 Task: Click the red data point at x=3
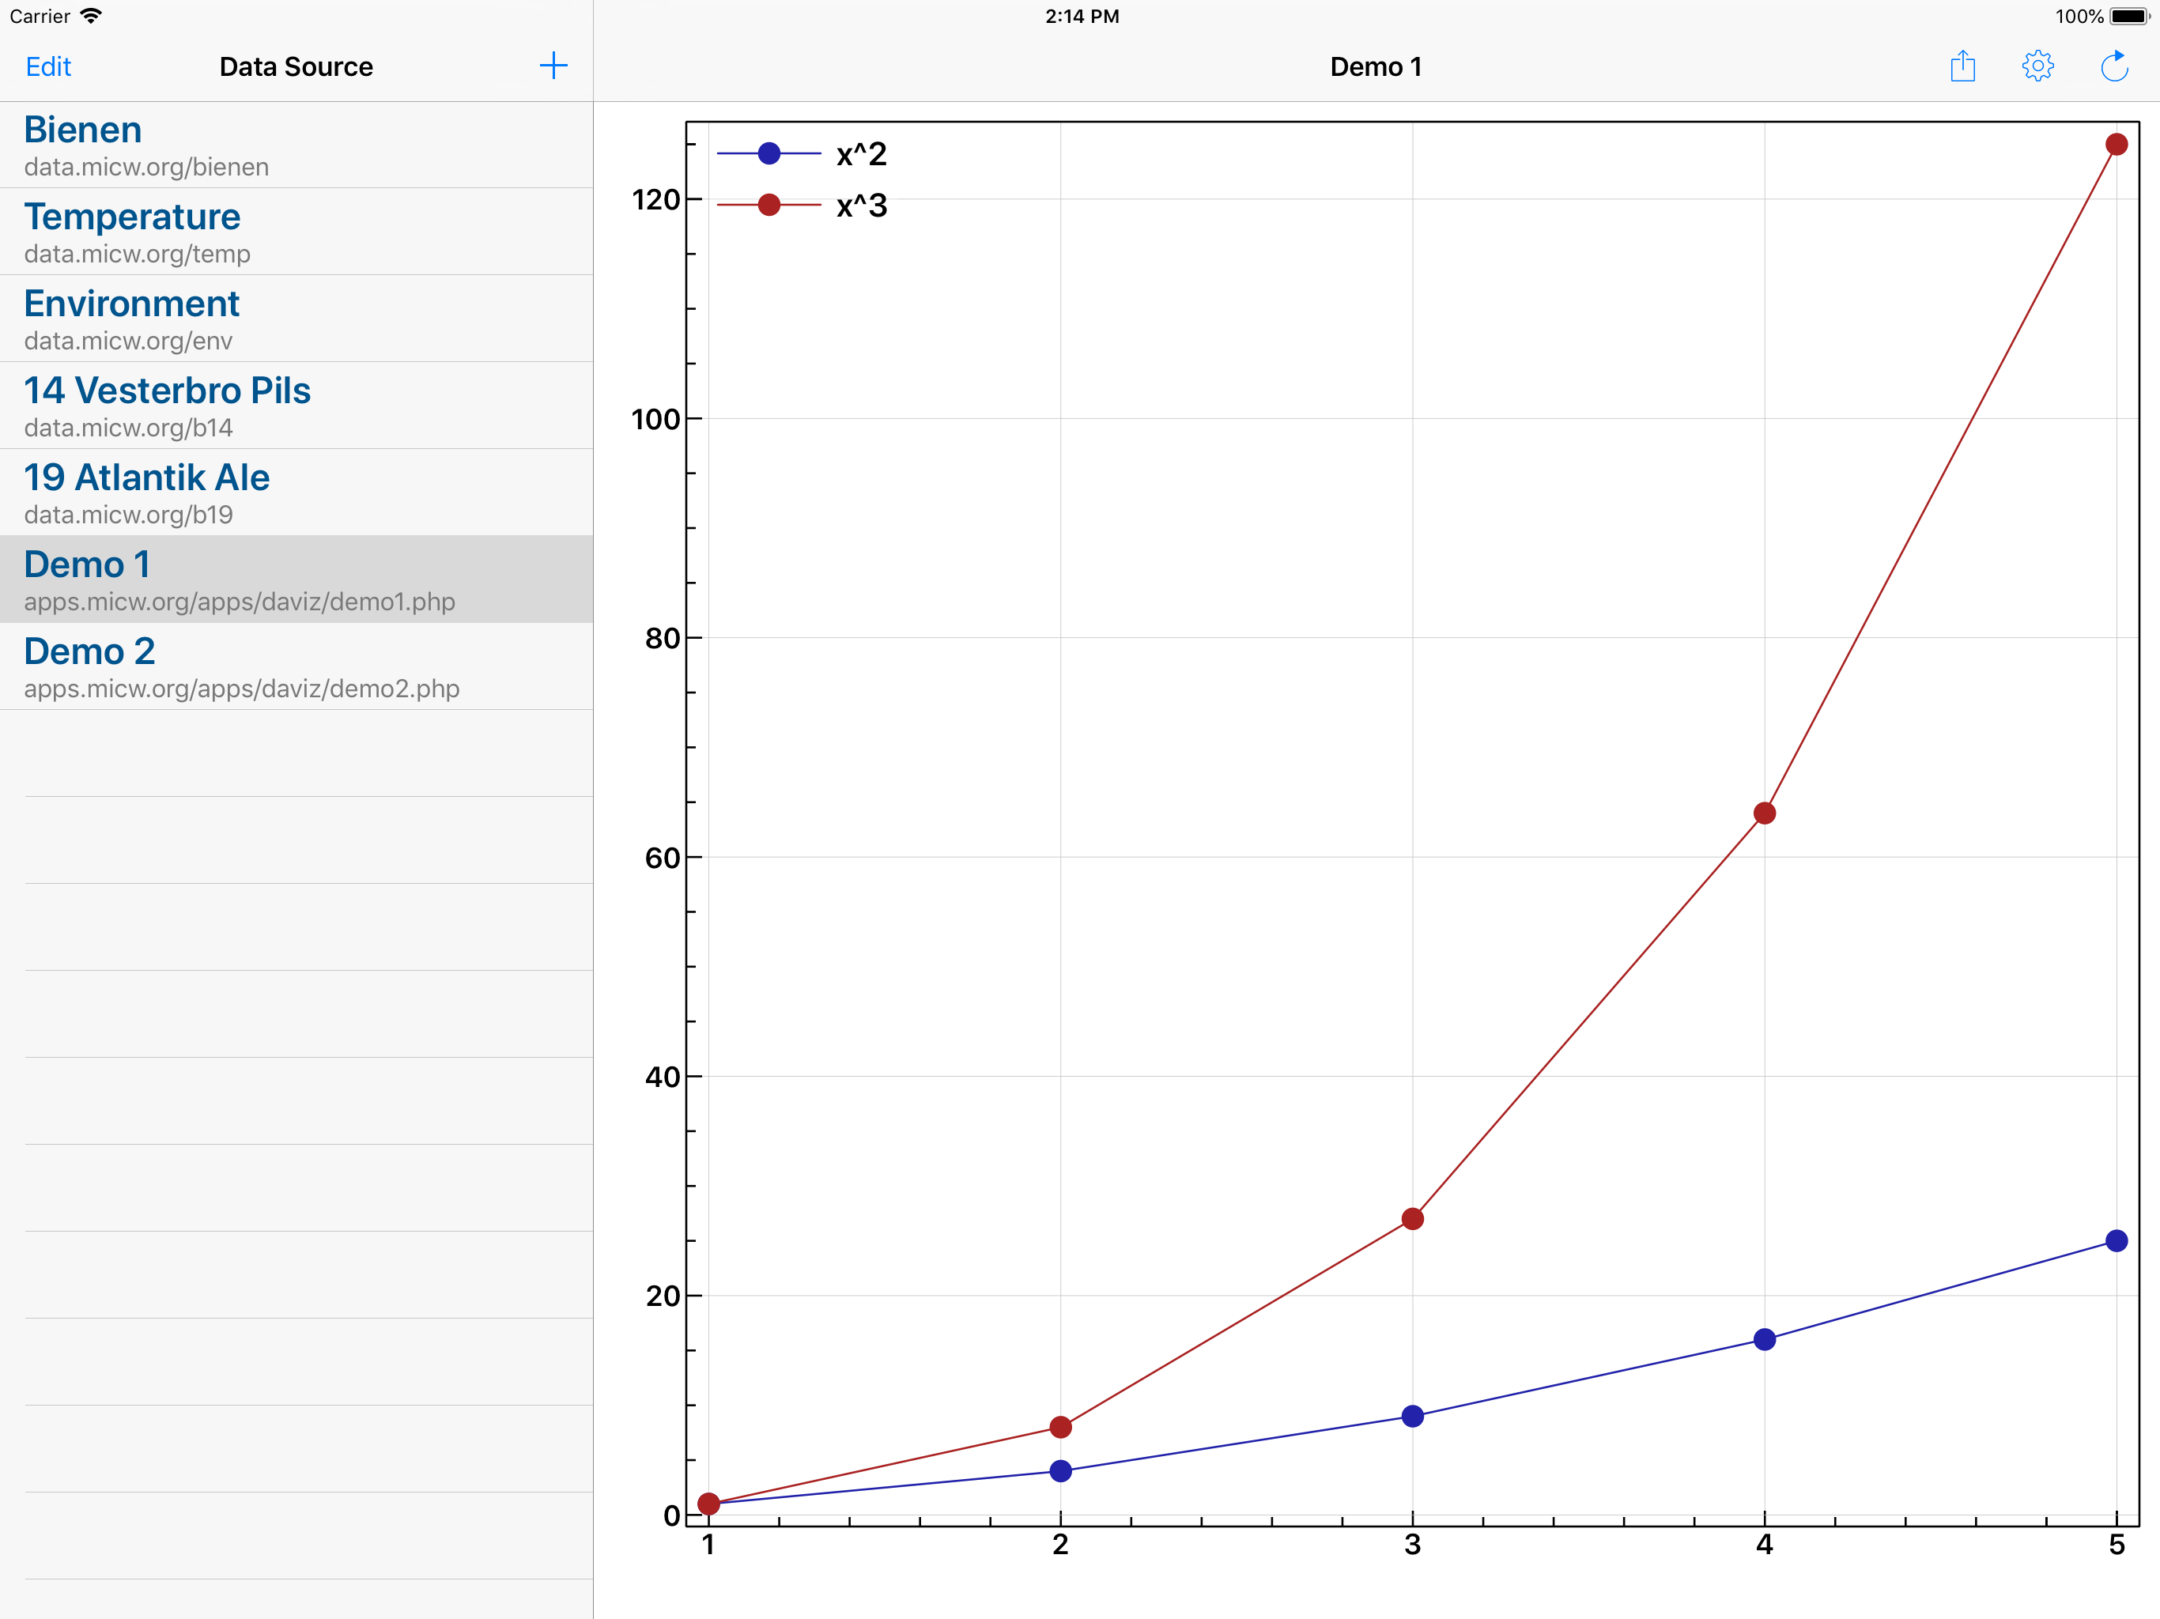point(1412,1219)
